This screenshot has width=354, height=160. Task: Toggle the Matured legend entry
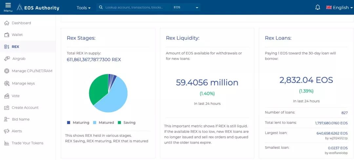point(103,123)
